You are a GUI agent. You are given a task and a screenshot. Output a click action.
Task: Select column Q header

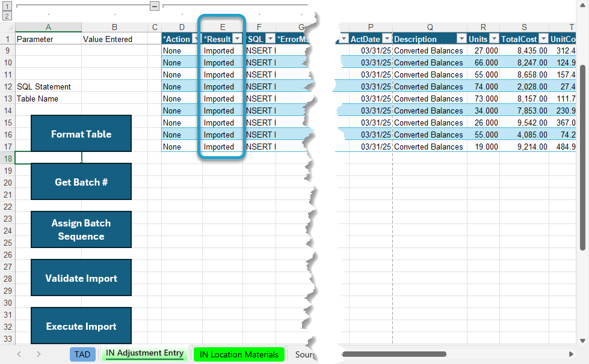[x=430, y=27]
